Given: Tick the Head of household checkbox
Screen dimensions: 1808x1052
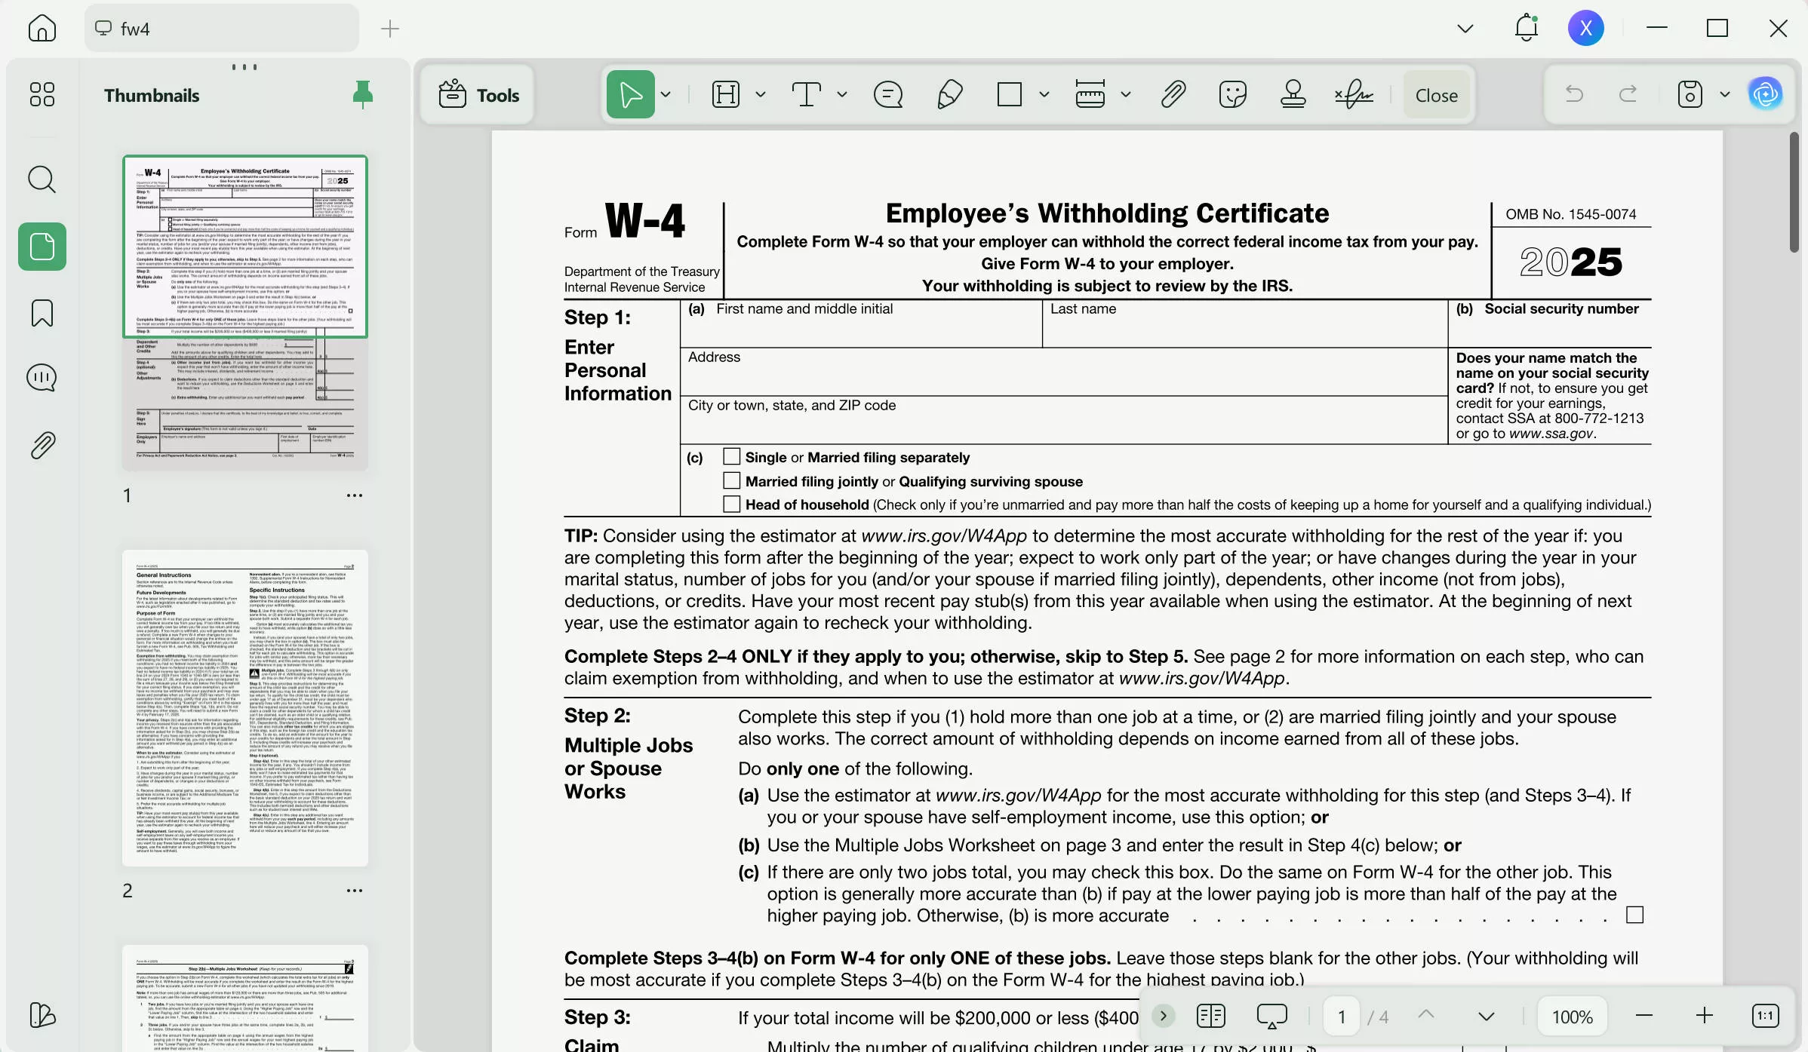Looking at the screenshot, I should [730, 504].
